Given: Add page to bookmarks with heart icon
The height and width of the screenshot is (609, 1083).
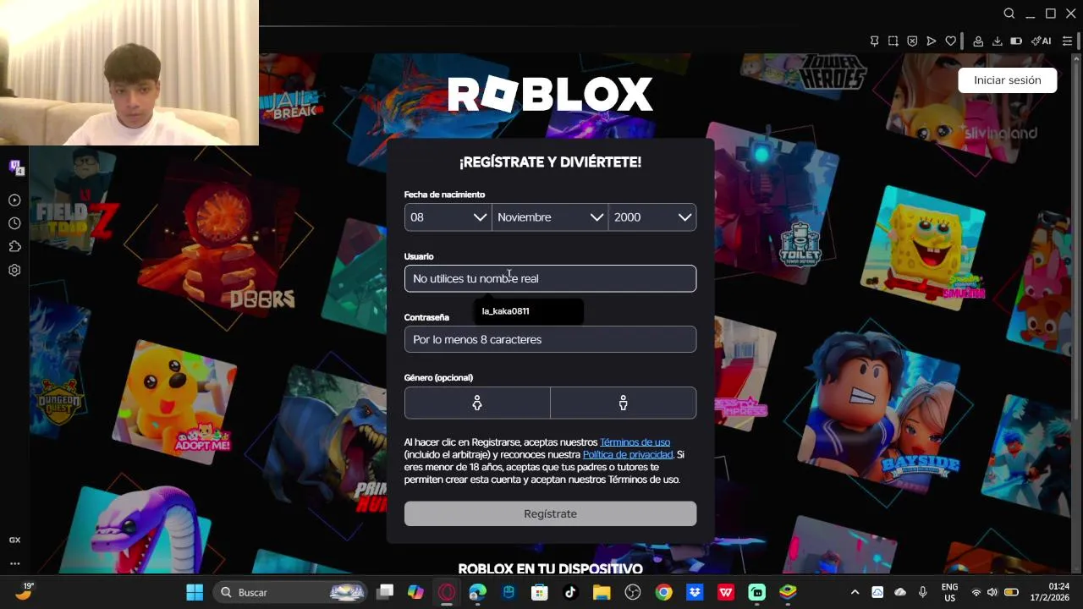Looking at the screenshot, I should pos(951,41).
